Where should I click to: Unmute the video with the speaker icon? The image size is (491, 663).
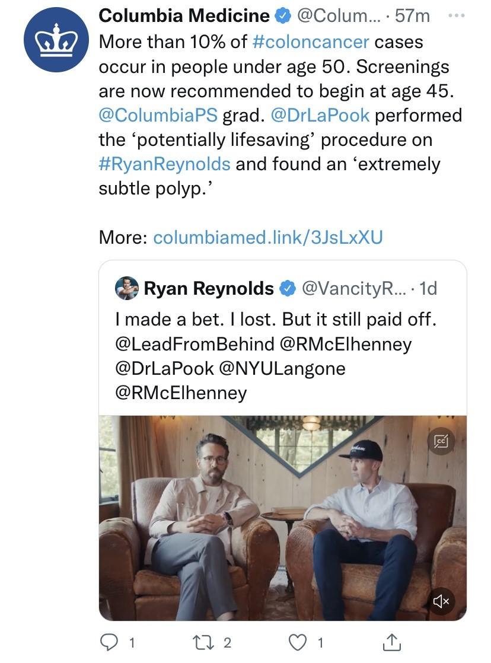pos(442,601)
